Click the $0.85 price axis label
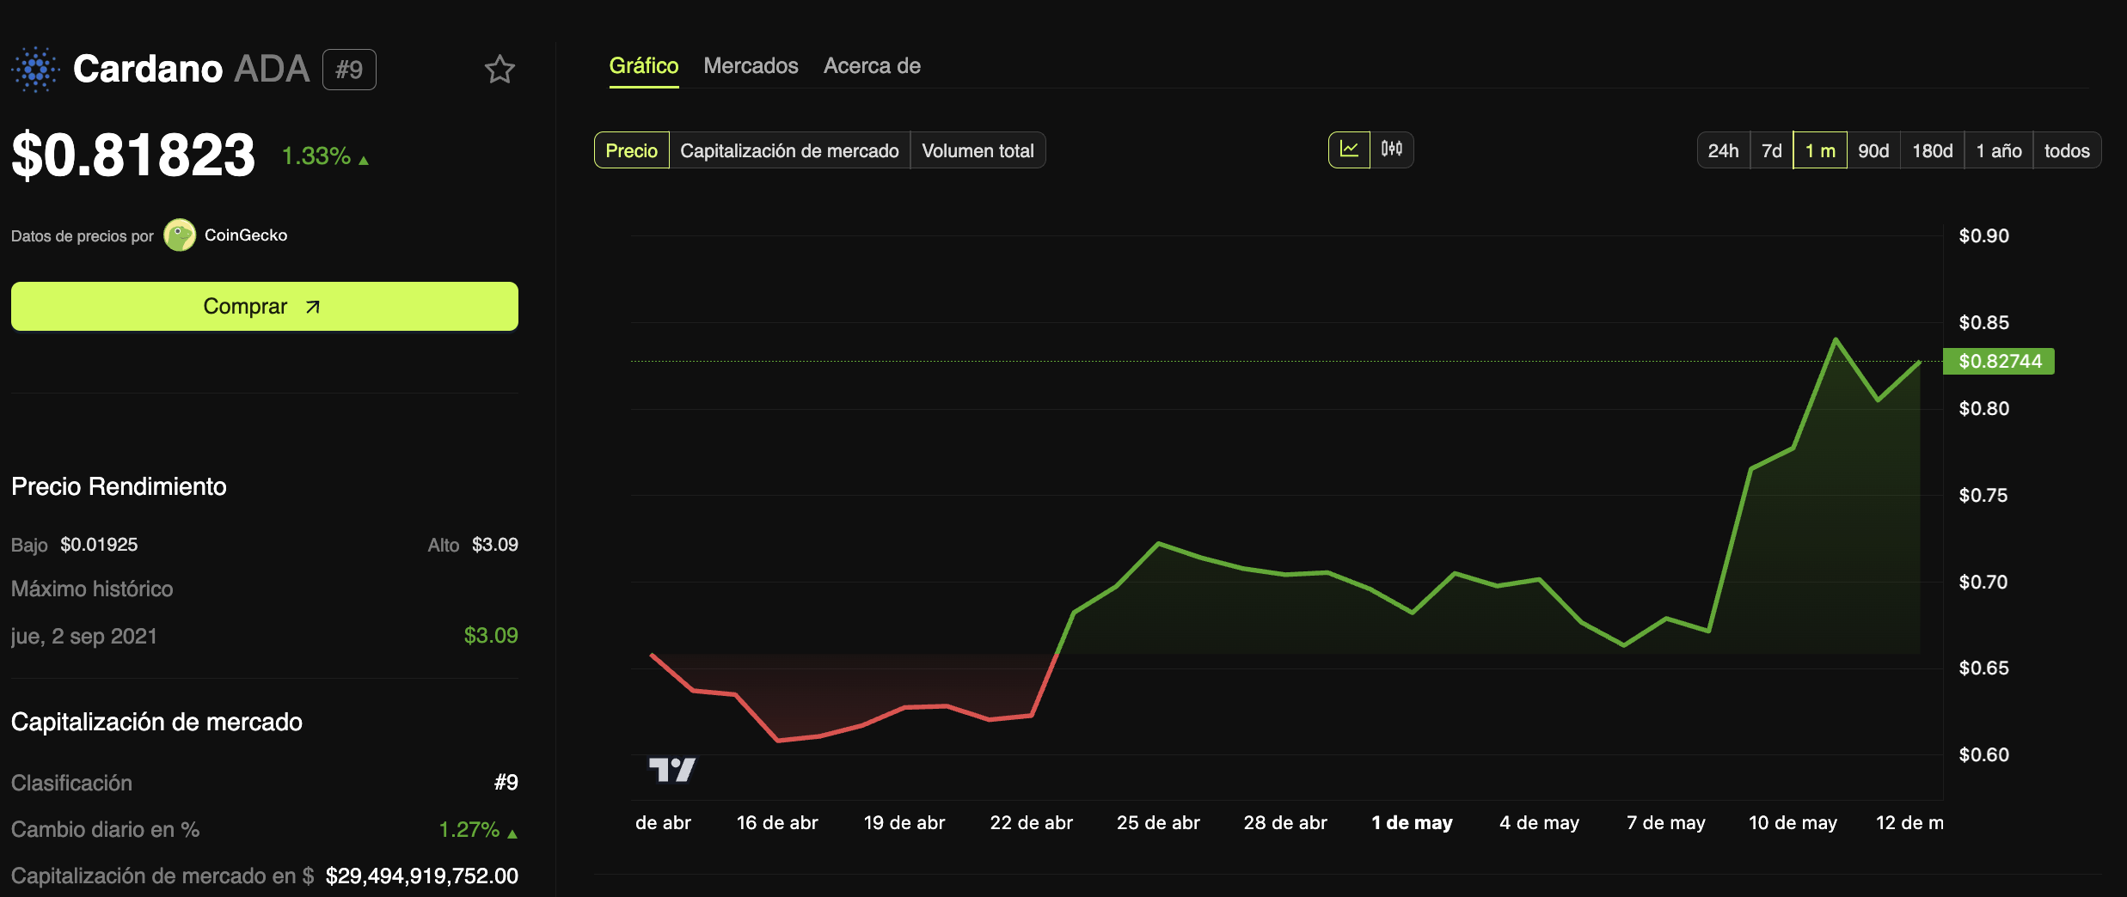Viewport: 2127px width, 897px height. [x=1983, y=323]
